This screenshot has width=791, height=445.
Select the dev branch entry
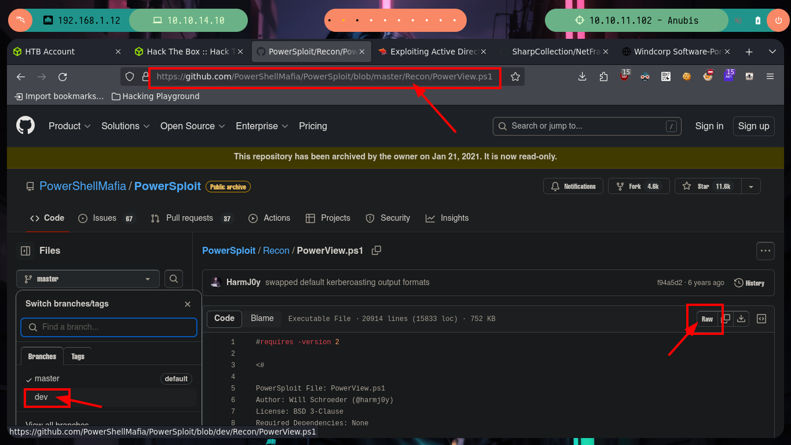coord(109,397)
